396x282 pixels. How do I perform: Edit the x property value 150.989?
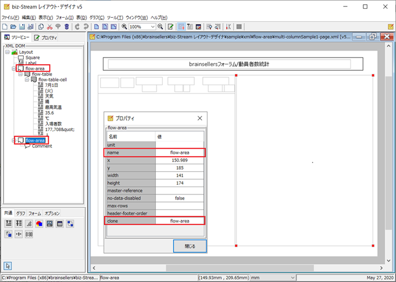pos(180,160)
